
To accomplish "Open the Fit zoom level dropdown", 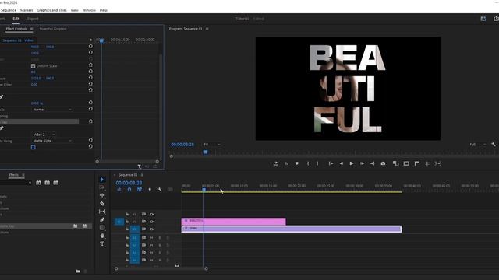I will coord(212,145).
